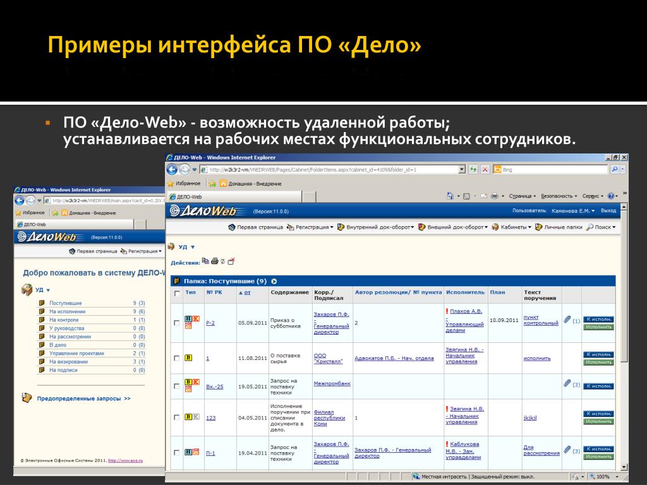Click the Первая страница icon in the front window

232,227
